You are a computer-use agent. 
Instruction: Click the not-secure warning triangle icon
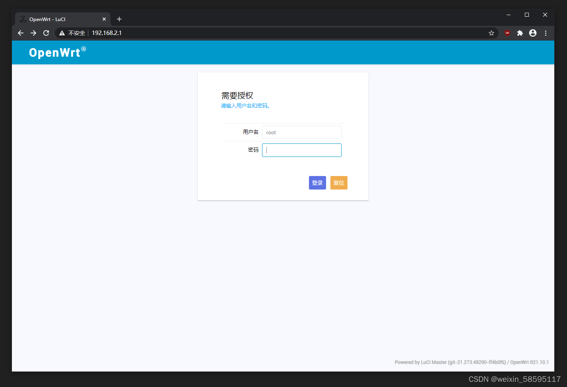[x=62, y=33]
